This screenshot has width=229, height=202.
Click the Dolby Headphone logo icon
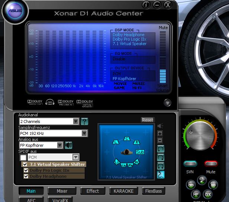(x=50, y=102)
